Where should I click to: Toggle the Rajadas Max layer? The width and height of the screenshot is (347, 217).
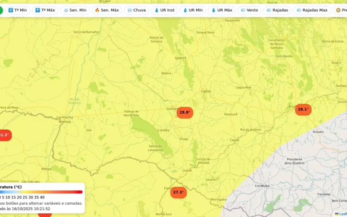(x=312, y=10)
